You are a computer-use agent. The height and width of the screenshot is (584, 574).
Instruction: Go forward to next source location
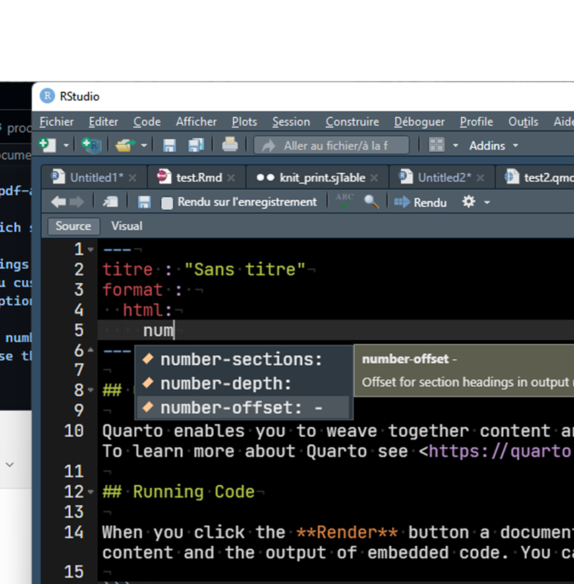pyautogui.click(x=77, y=203)
